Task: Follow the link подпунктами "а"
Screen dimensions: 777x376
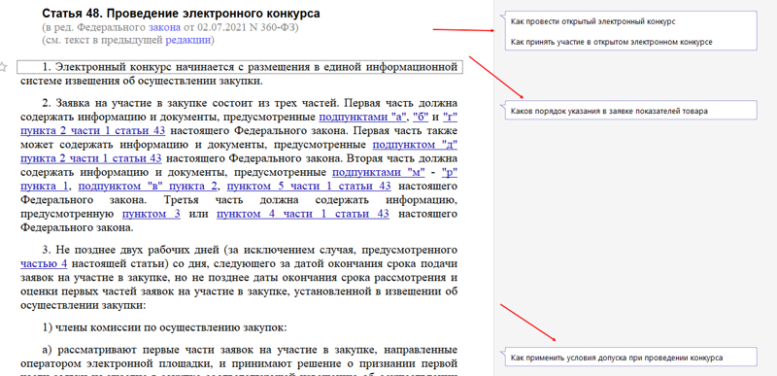Action: (362, 118)
